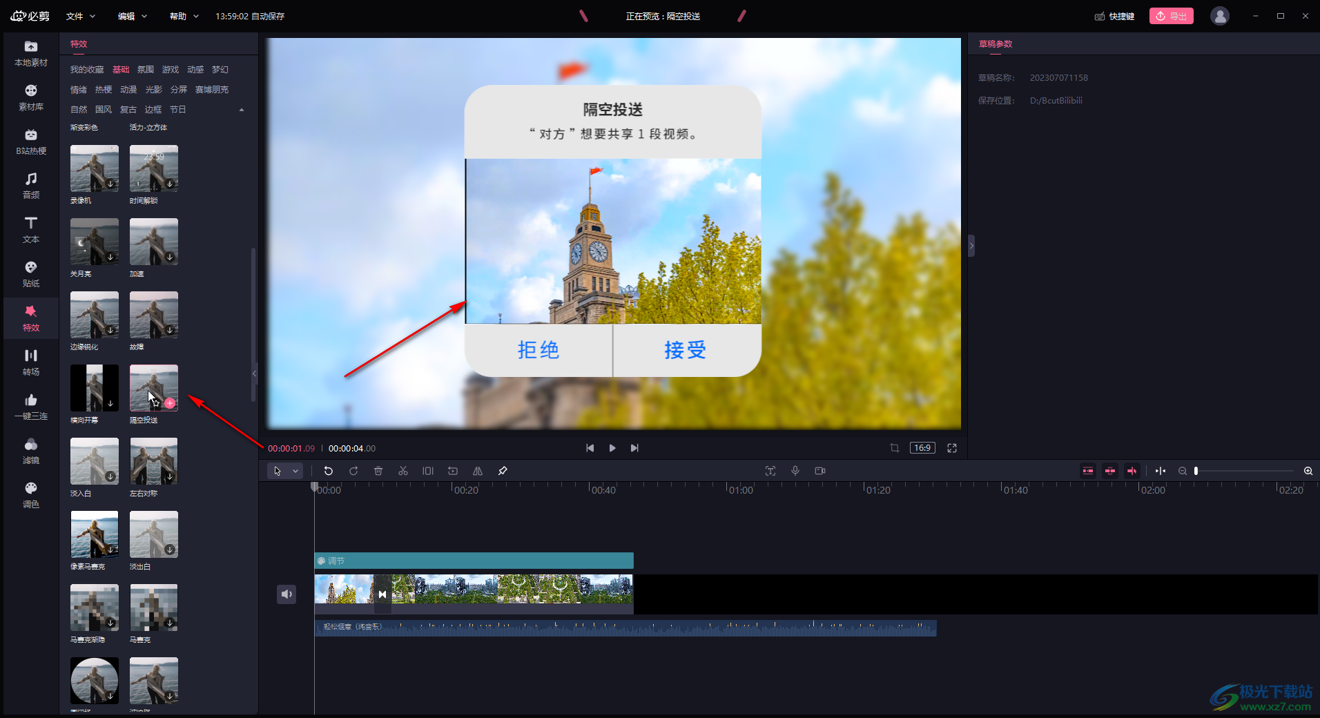Screen dimensions: 1320x718
Task: Click the mirror flip icon in timeline toolbar
Action: coord(478,471)
